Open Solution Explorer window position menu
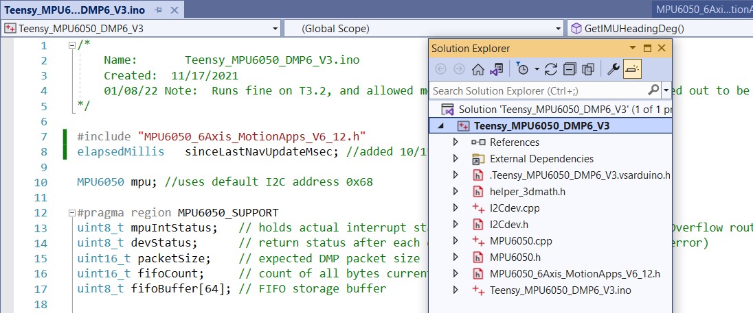The image size is (753, 313). click(x=633, y=48)
